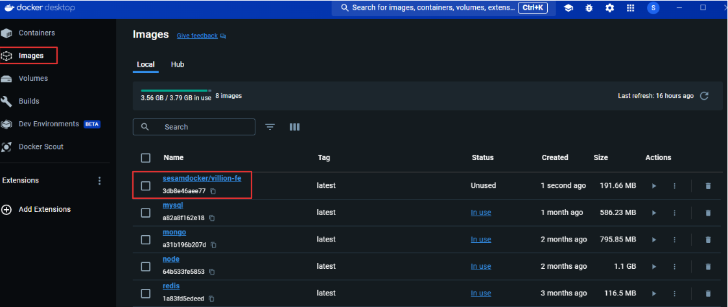Click the global search bar at top

coord(444,8)
